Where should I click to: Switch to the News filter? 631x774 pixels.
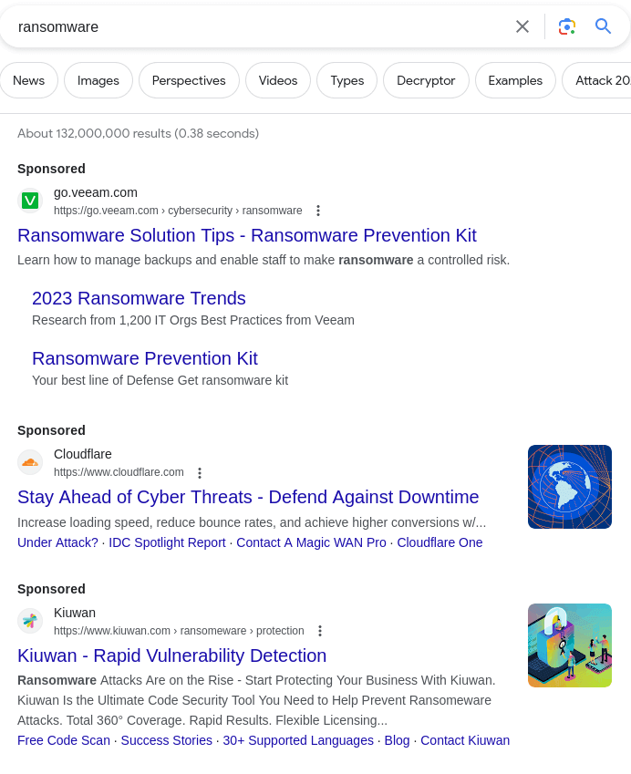click(29, 80)
